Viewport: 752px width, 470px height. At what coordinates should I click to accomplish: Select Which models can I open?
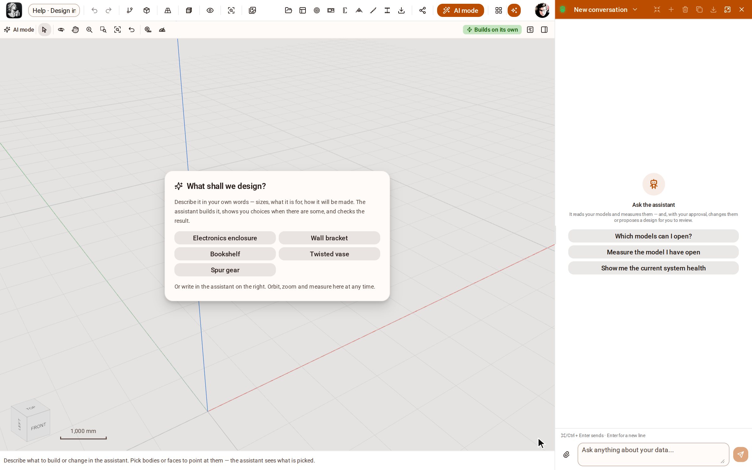coord(653,236)
